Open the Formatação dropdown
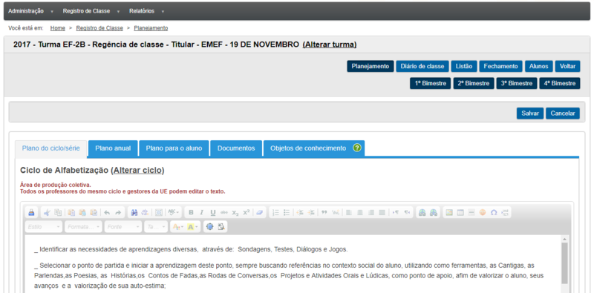Screen dimensions: 594x293 (x=83, y=227)
